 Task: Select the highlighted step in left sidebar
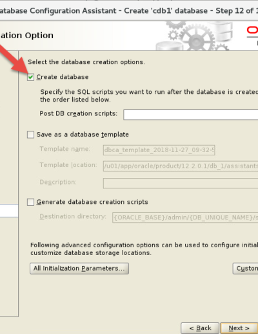tap(9, 210)
